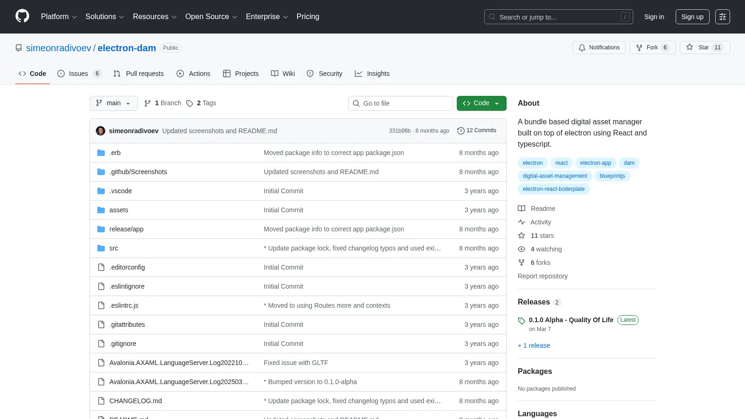Click the file icon beside .gitattributes
This screenshot has height=419, width=745.
[x=101, y=324]
